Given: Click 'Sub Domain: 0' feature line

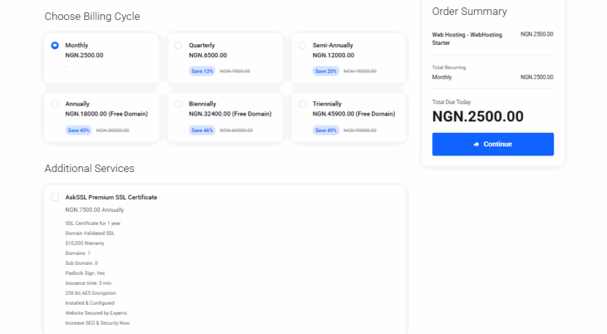Looking at the screenshot, I should [x=81, y=263].
